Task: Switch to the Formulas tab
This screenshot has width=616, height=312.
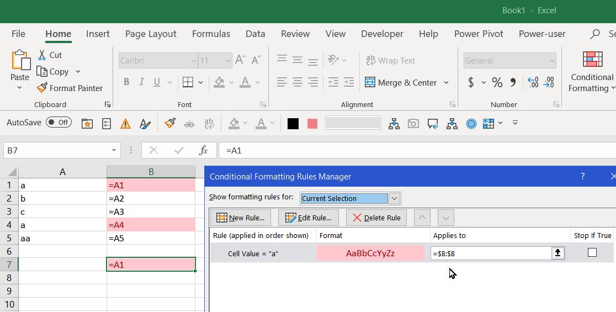Action: [211, 34]
